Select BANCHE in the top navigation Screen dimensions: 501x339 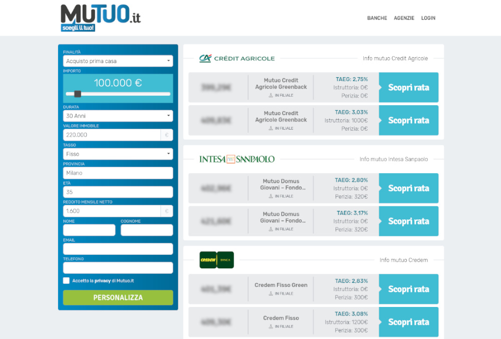click(x=377, y=18)
